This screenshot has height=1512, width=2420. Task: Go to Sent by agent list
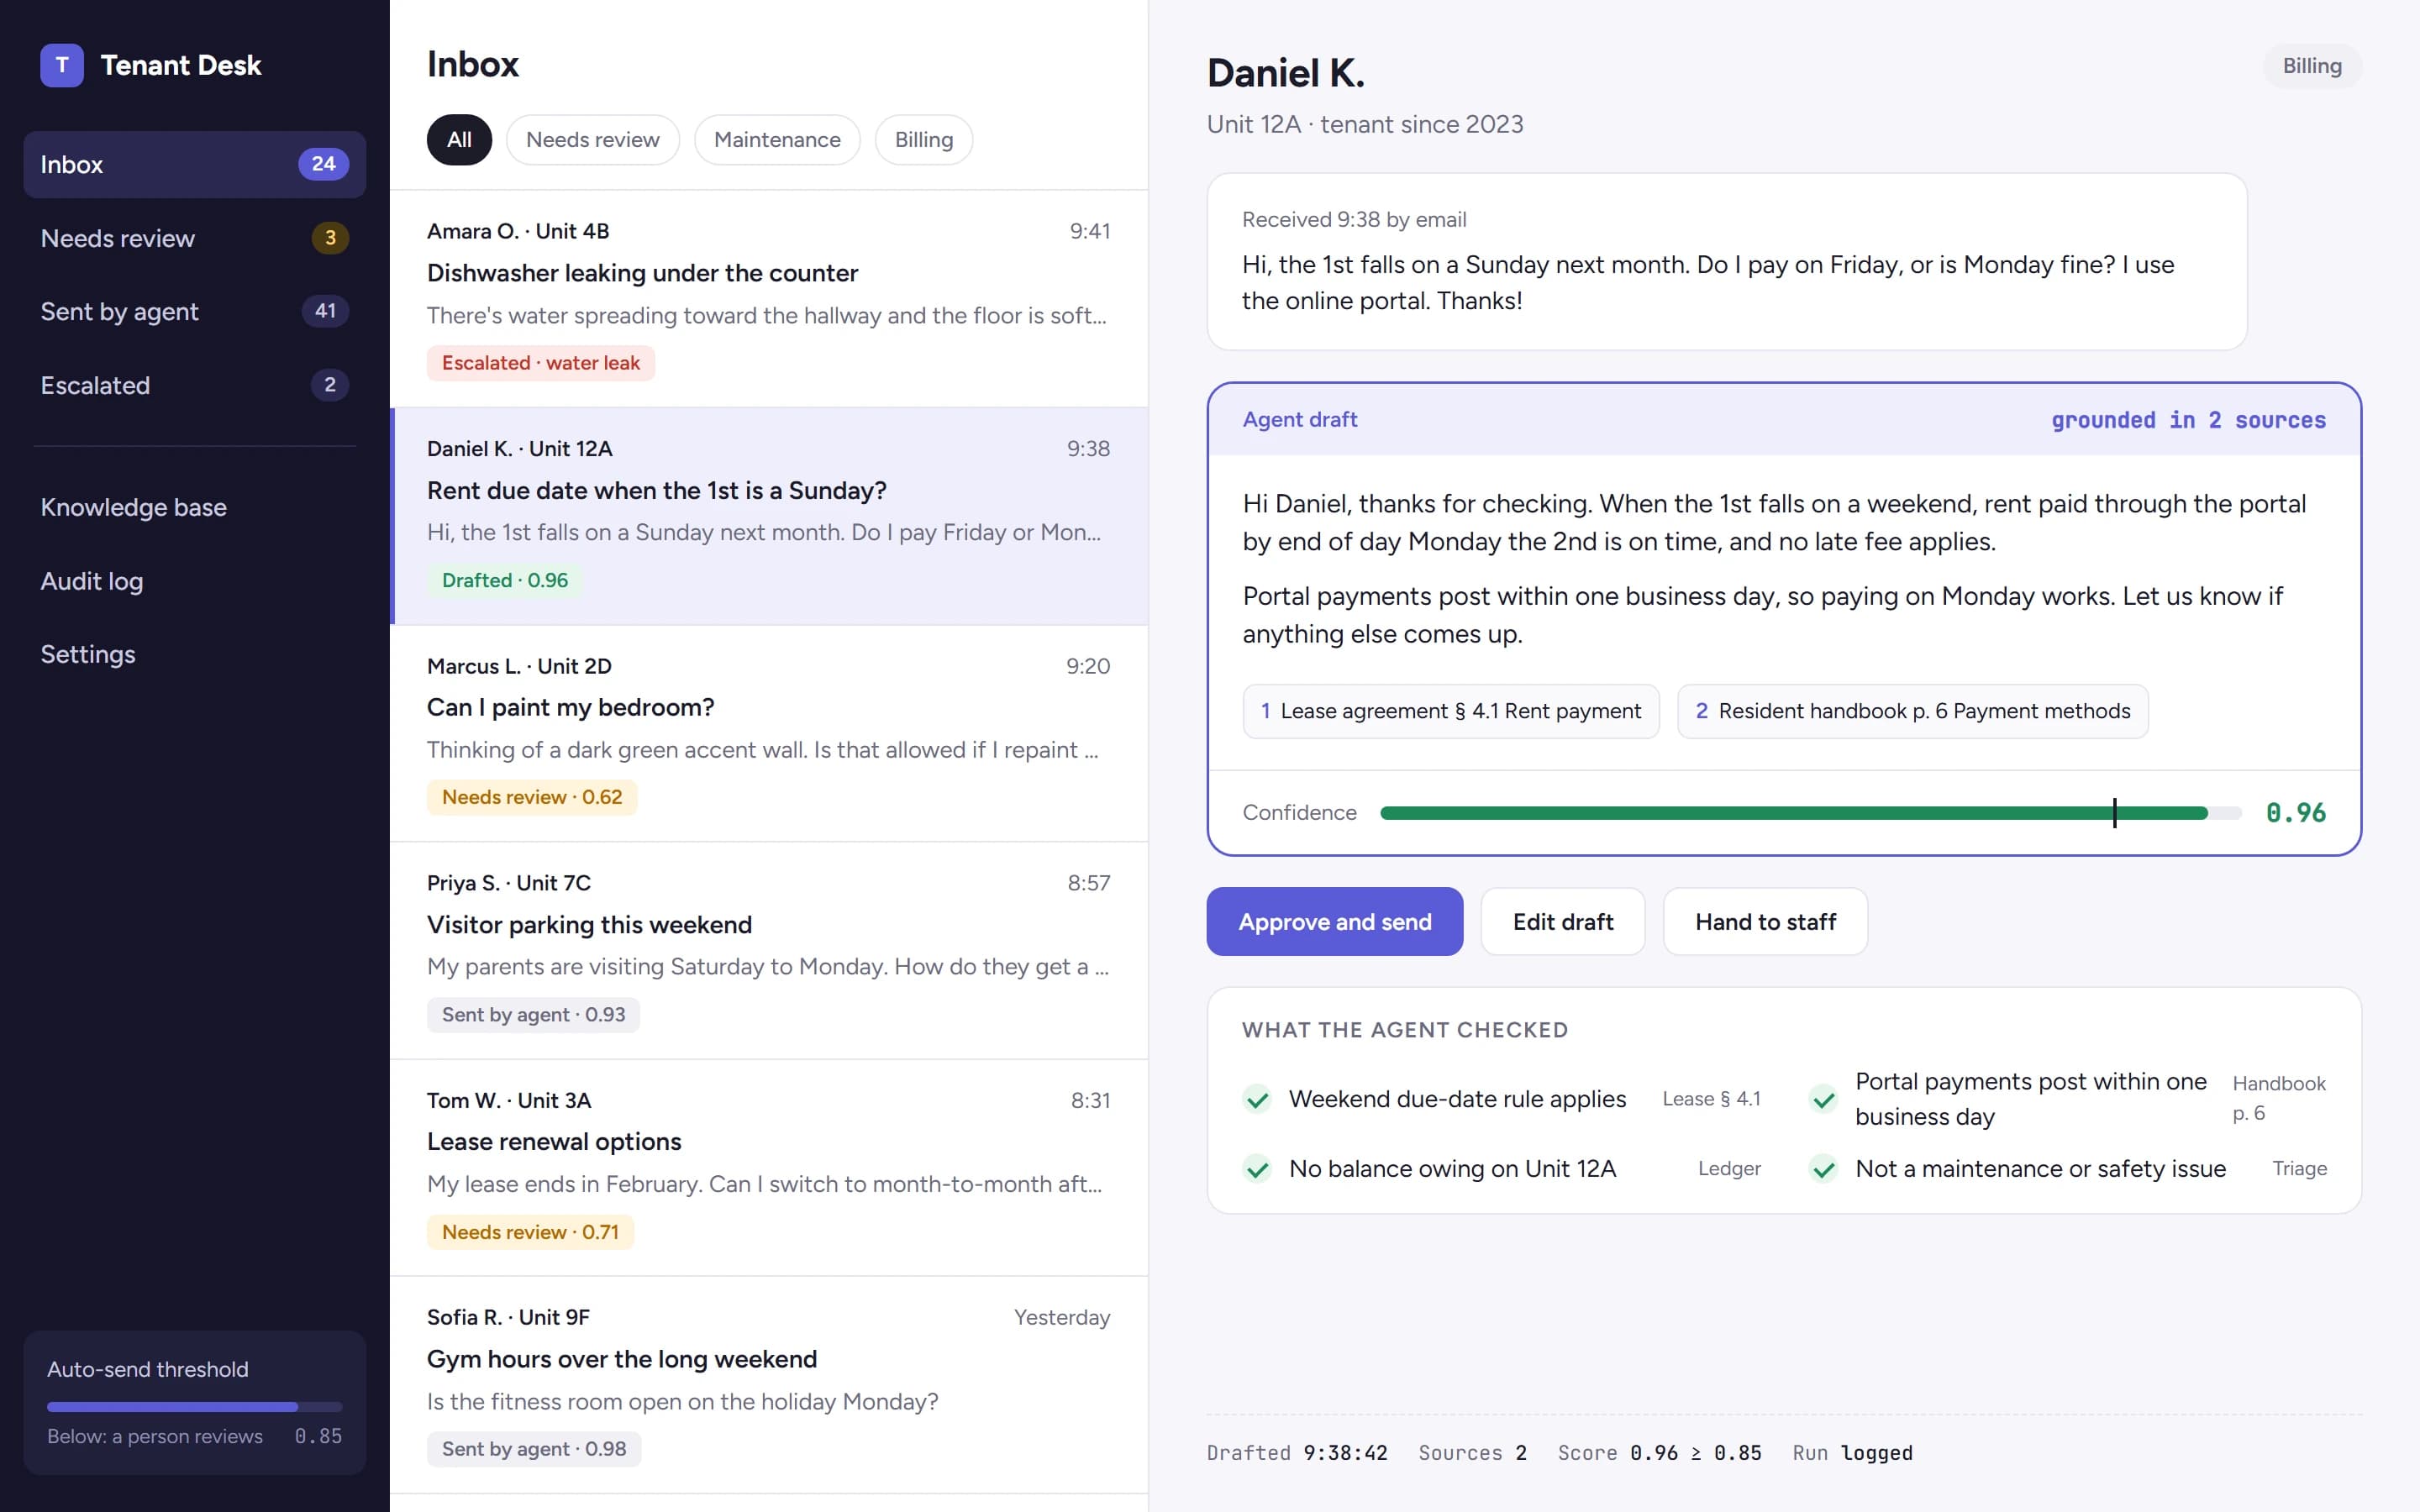coord(194,311)
